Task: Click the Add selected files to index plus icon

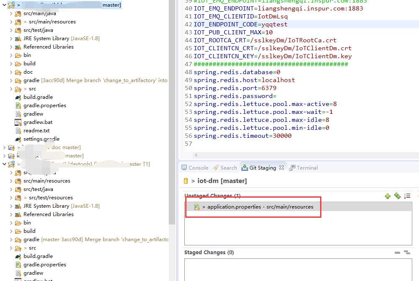Action: 388,196
